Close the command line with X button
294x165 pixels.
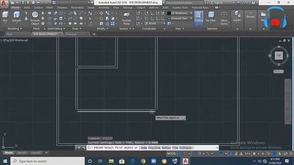tap(79, 148)
